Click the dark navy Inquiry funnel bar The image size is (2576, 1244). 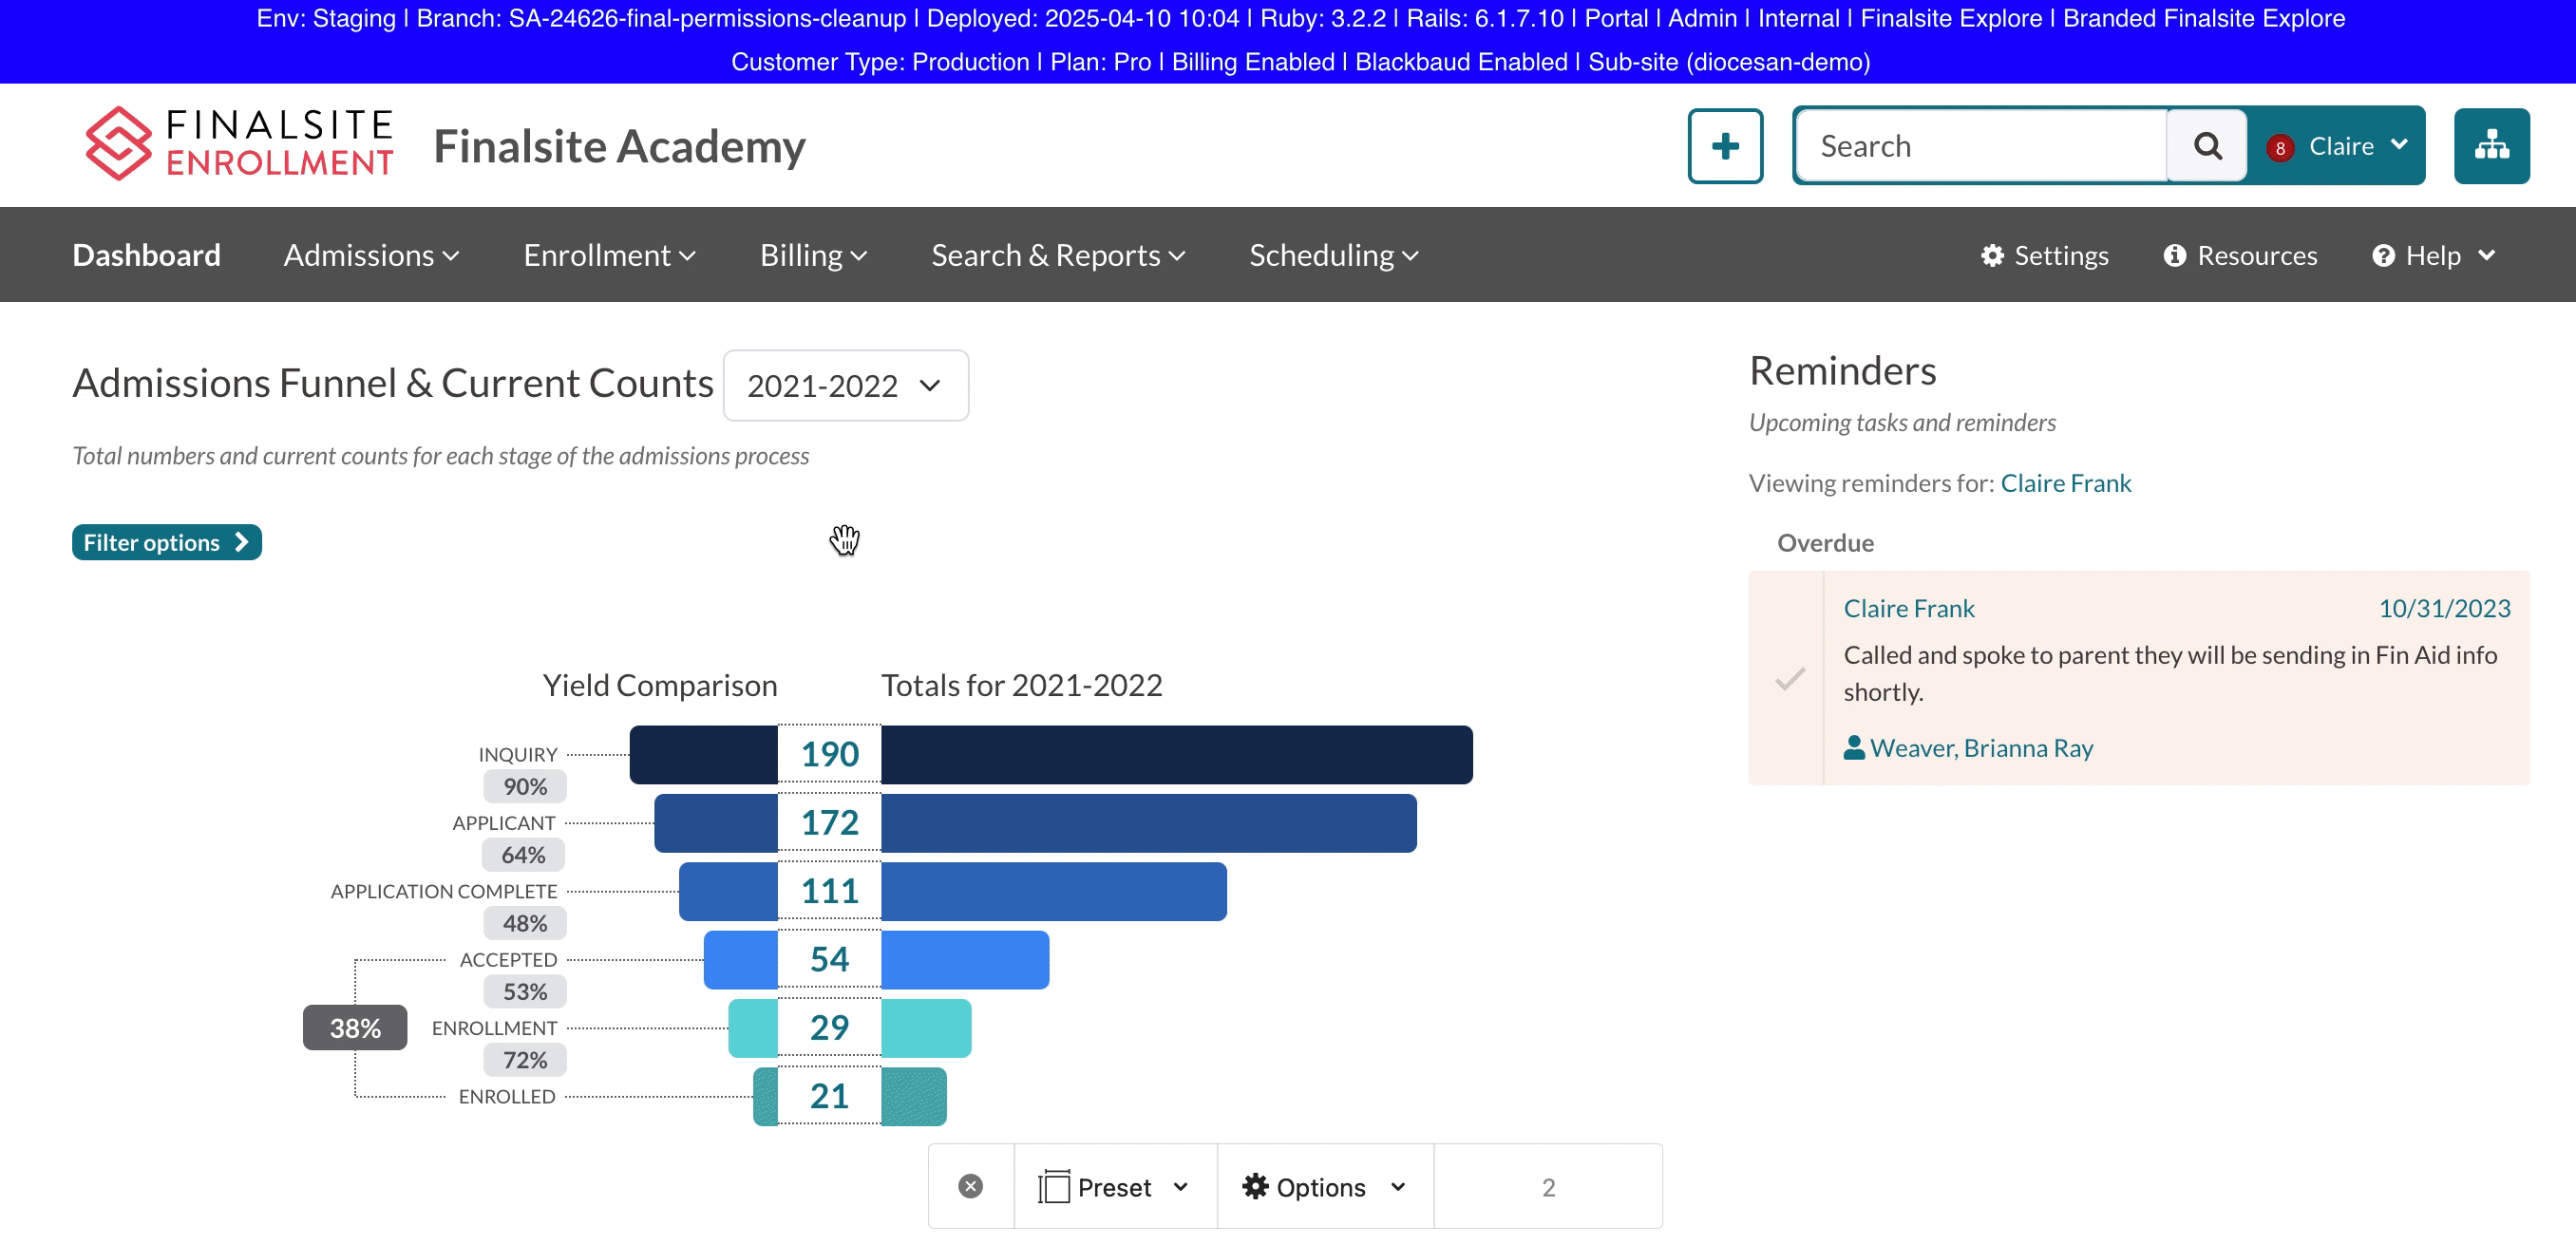[1175, 754]
